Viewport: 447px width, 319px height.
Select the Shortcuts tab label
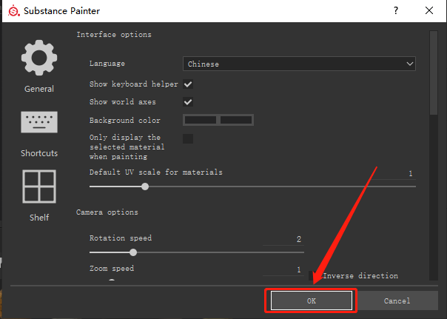tap(39, 153)
